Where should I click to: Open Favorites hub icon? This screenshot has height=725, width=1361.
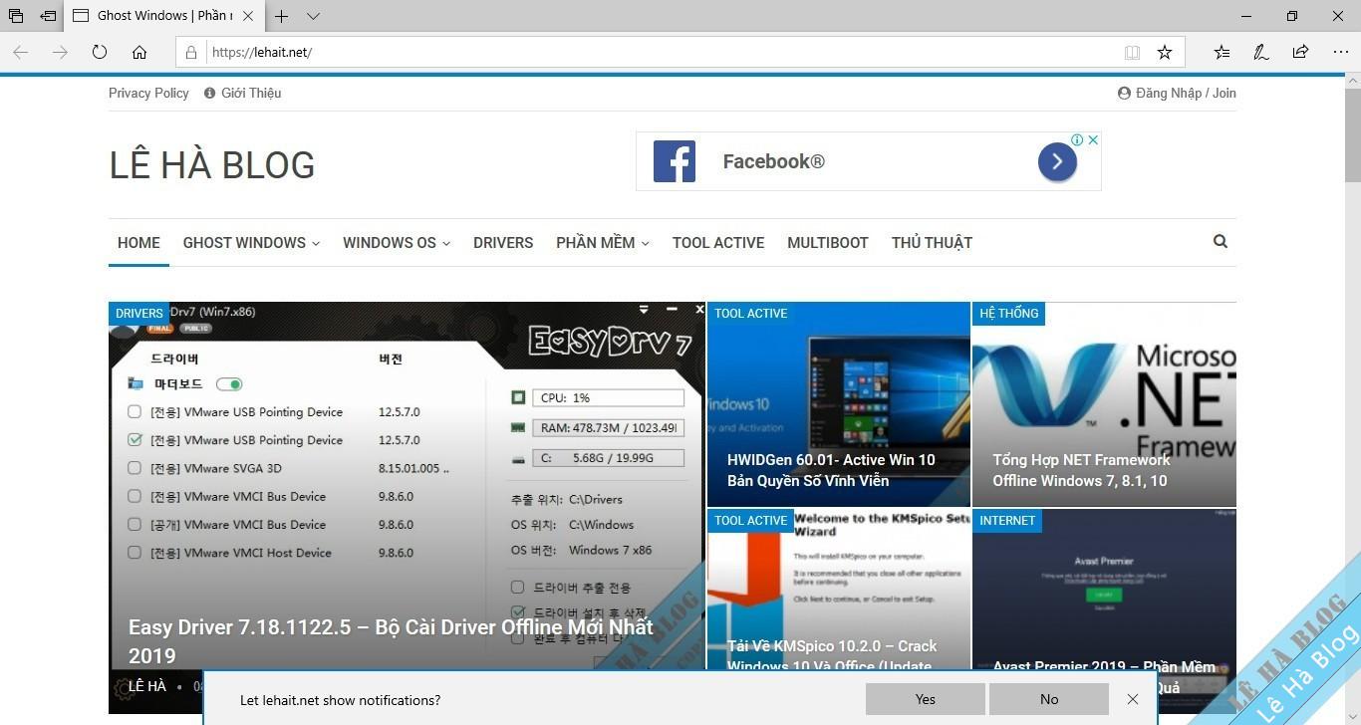click(x=1222, y=52)
